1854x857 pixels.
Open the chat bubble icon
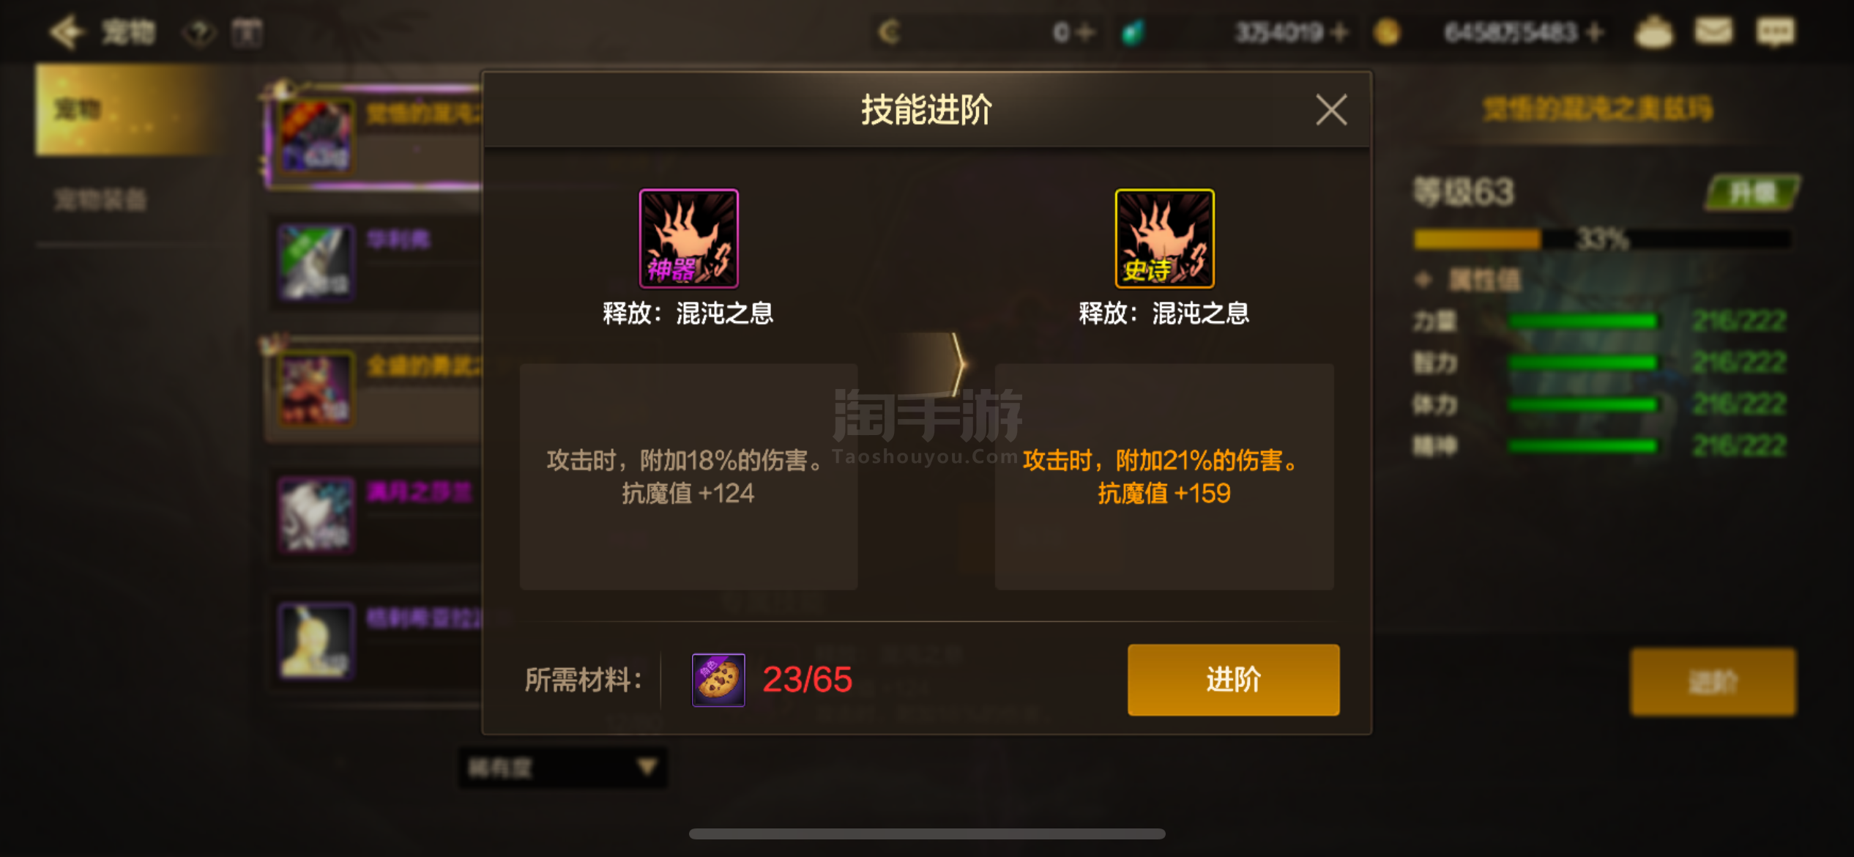tap(1775, 32)
